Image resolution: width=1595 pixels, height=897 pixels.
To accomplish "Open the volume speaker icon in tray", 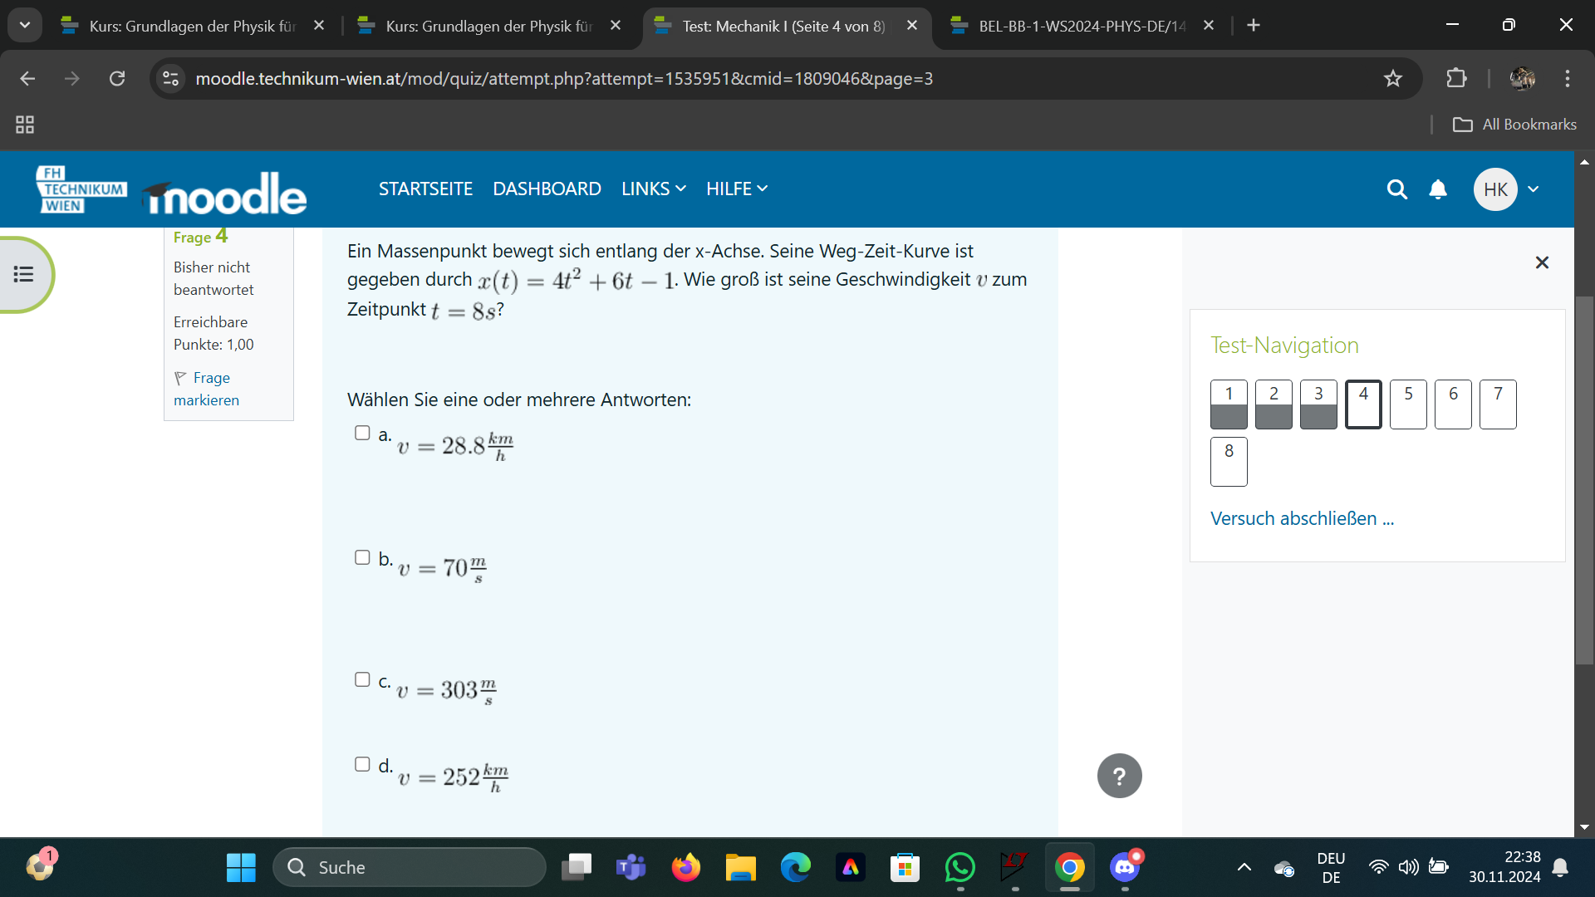I will coord(1408,867).
